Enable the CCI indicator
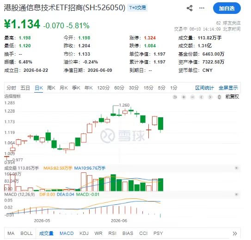 [143, 233]
